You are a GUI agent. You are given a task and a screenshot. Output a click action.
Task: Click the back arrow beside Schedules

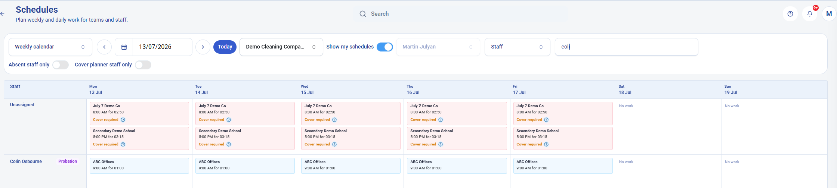(x=2, y=14)
